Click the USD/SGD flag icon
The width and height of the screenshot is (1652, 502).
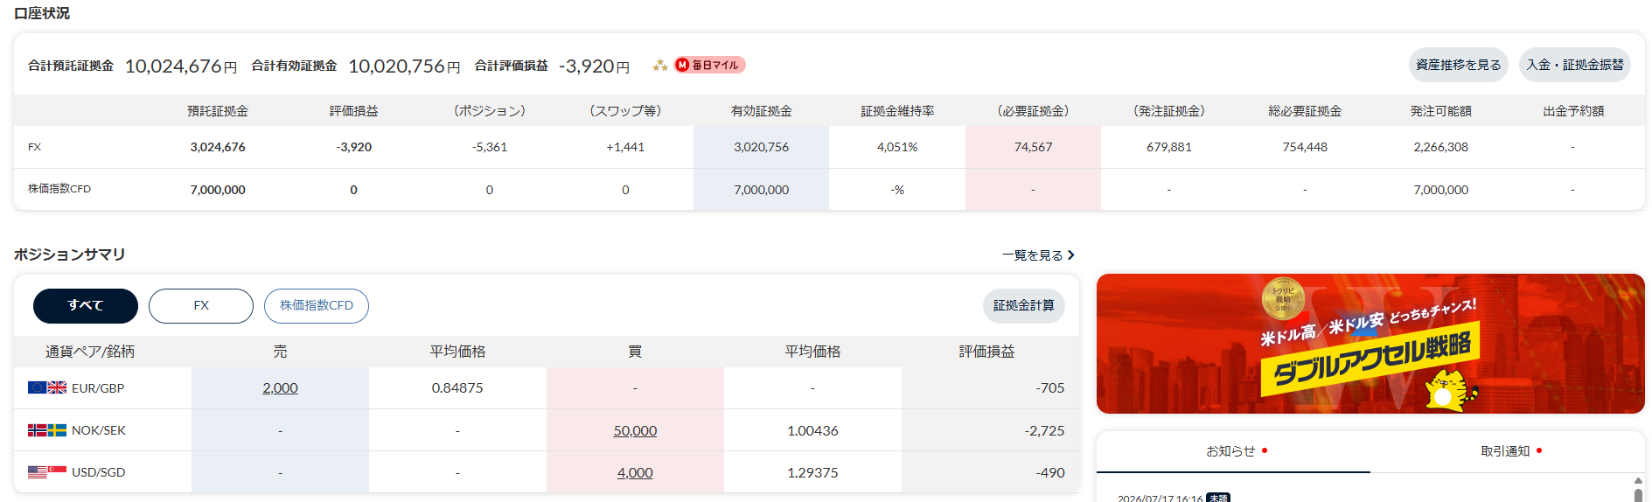[47, 472]
